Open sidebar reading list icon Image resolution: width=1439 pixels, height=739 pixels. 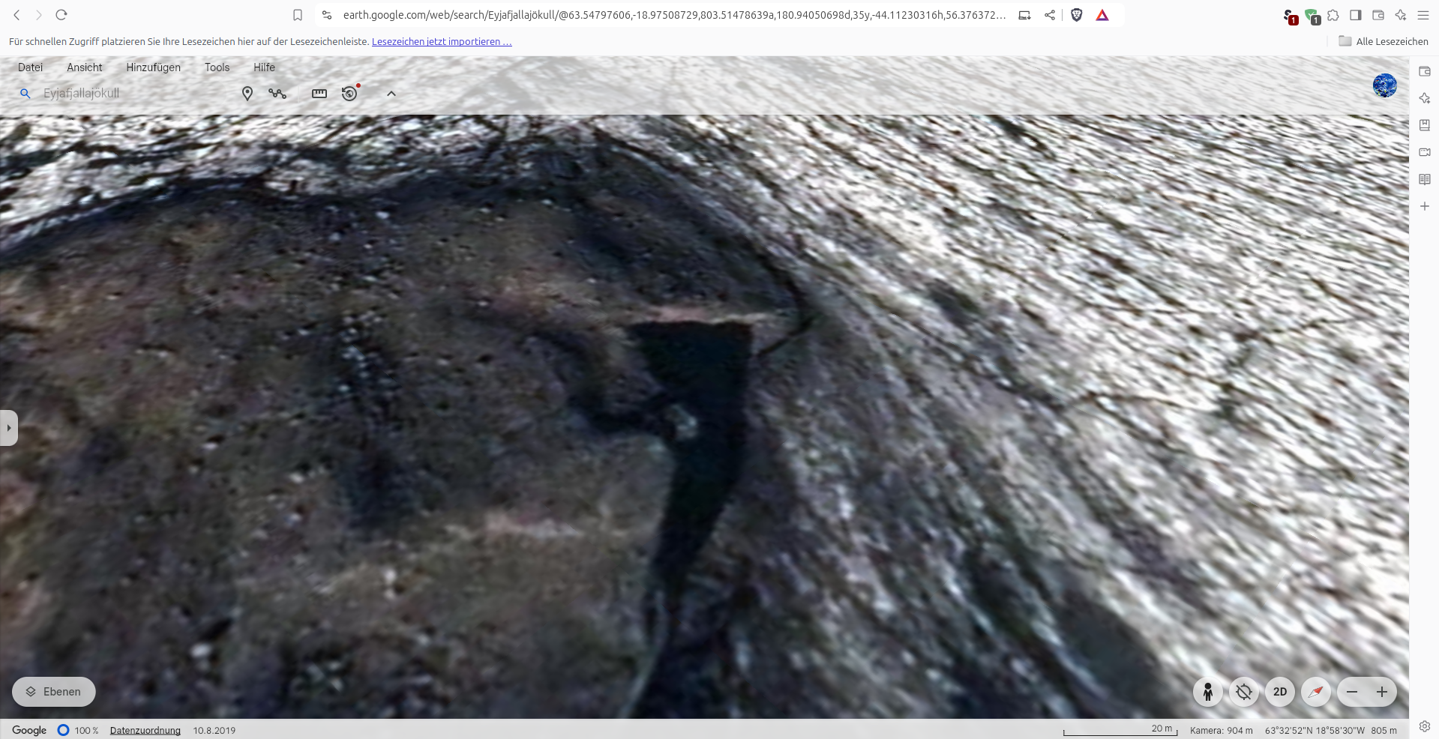1425,179
